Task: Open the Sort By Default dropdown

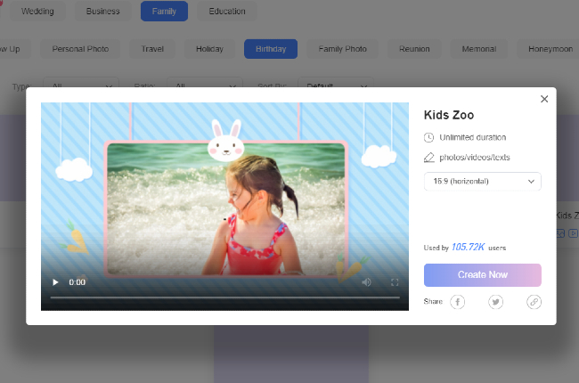Action: 336,83
